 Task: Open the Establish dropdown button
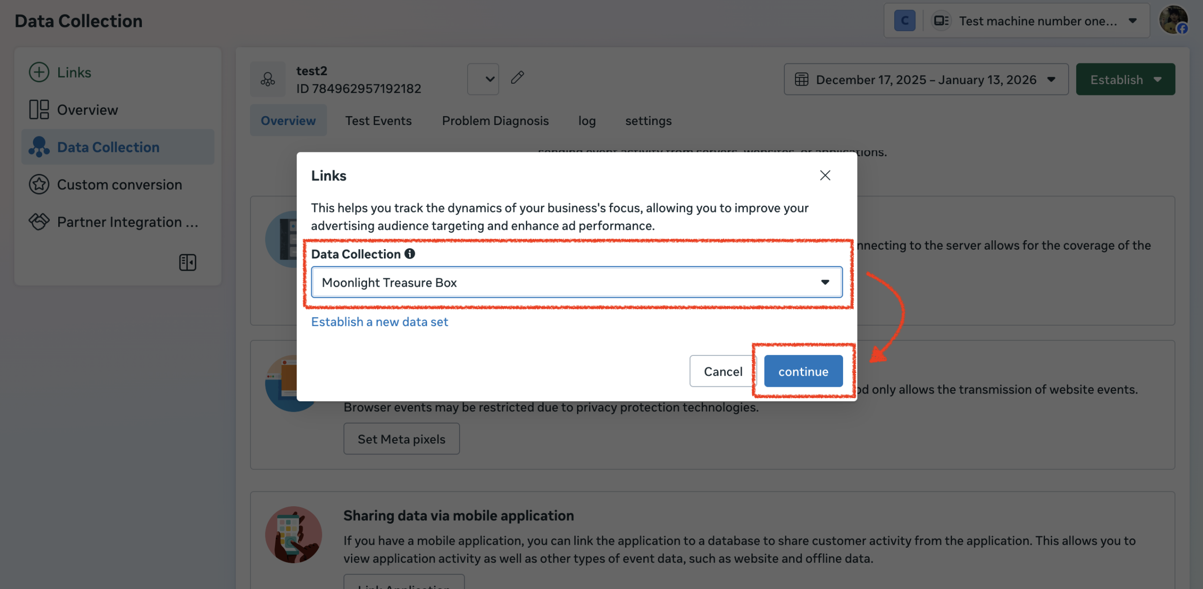1125,79
